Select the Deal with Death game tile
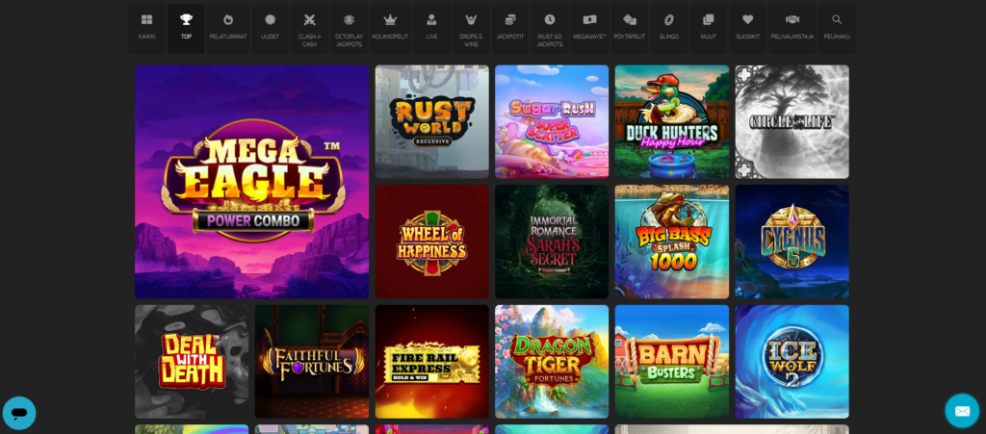 tap(192, 361)
